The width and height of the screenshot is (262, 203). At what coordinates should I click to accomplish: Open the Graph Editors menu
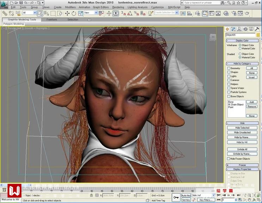(x=101, y=7)
